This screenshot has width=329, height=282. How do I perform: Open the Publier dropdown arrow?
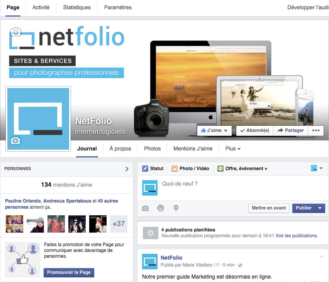click(320, 208)
